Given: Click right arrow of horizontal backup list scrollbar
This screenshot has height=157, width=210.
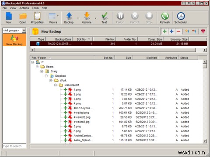Looking at the screenshot, I should coord(205,50).
